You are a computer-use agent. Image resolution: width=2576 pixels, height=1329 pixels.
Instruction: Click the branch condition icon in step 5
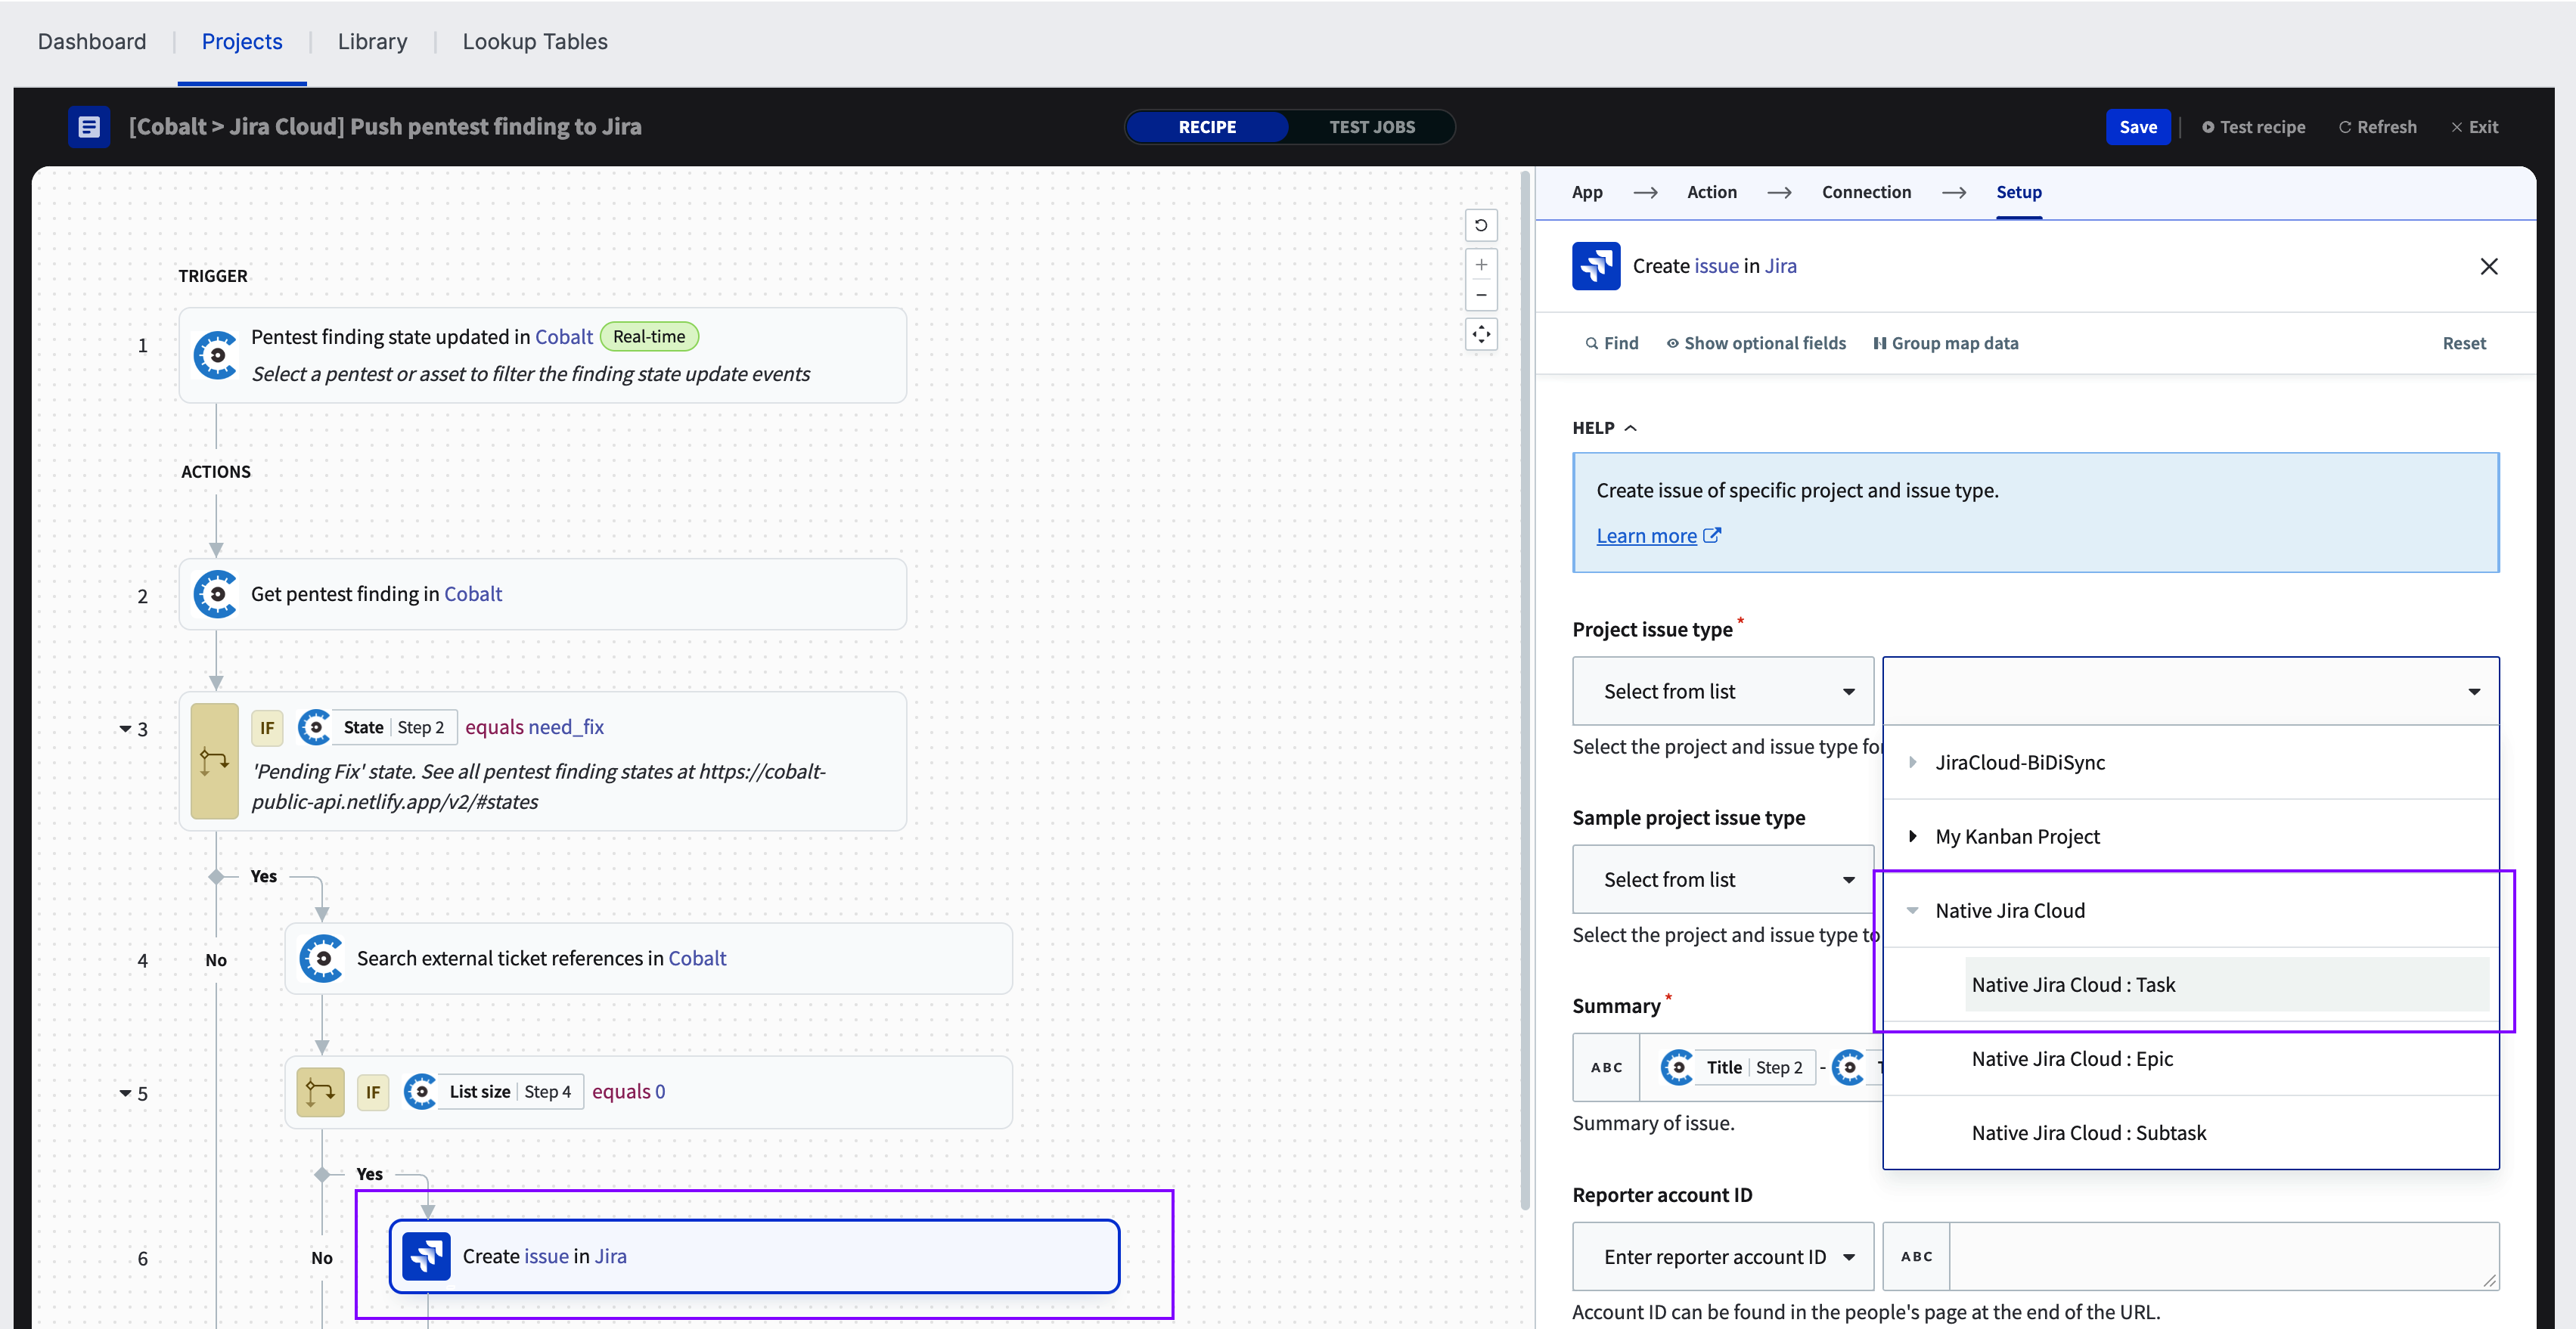[320, 1092]
